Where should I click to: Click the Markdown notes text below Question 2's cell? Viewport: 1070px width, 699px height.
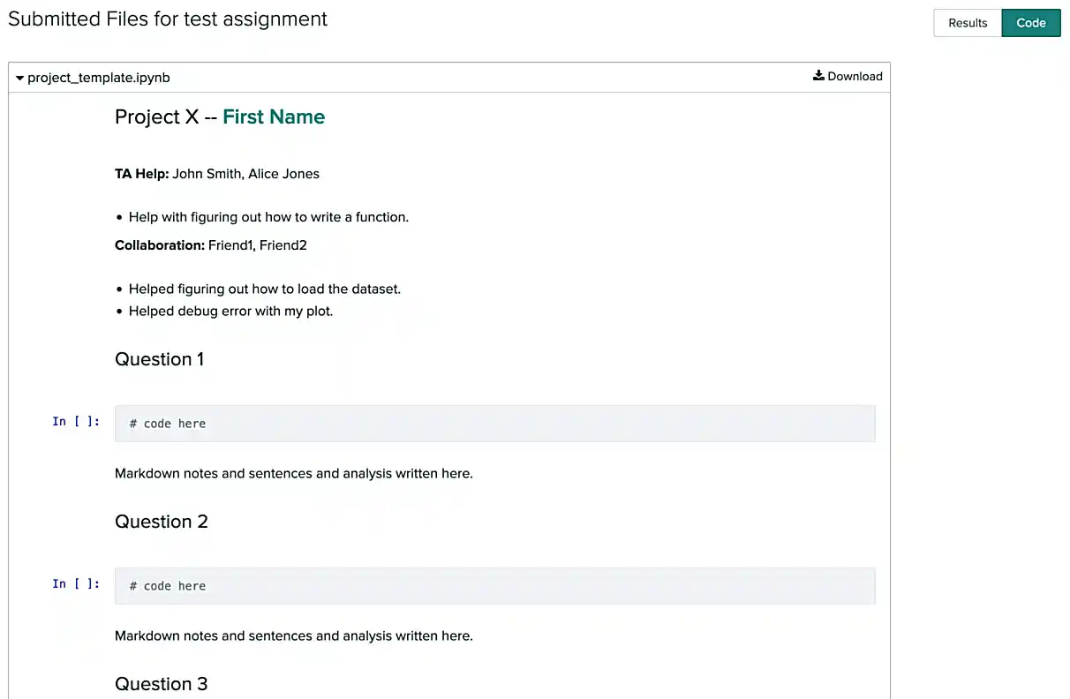294,636
